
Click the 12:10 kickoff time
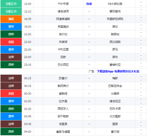[28, 12]
